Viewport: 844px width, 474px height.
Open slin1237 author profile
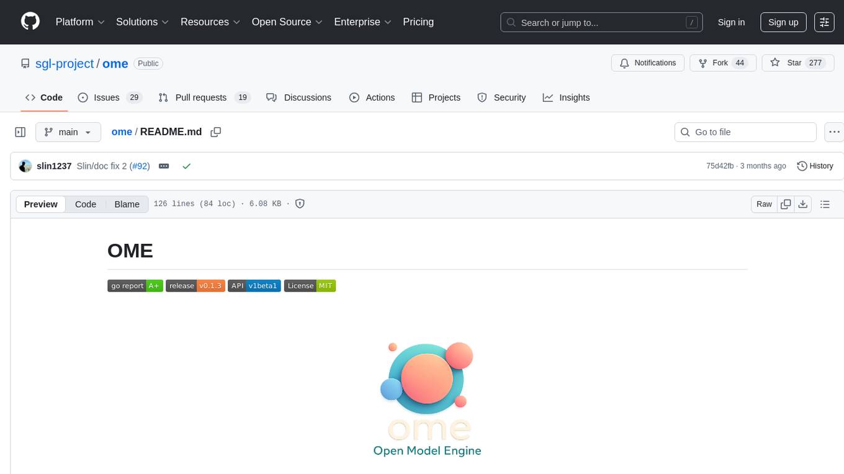click(x=54, y=166)
